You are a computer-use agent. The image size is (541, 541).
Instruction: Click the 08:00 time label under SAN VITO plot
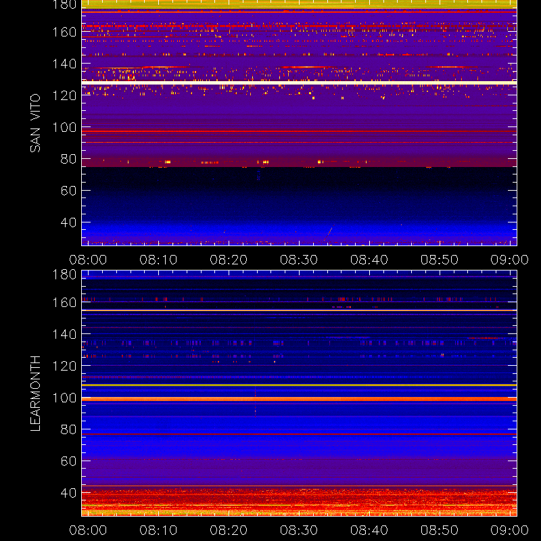pos(88,260)
